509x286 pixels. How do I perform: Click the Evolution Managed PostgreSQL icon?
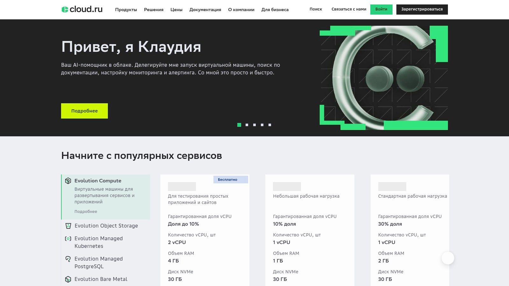[68, 259]
